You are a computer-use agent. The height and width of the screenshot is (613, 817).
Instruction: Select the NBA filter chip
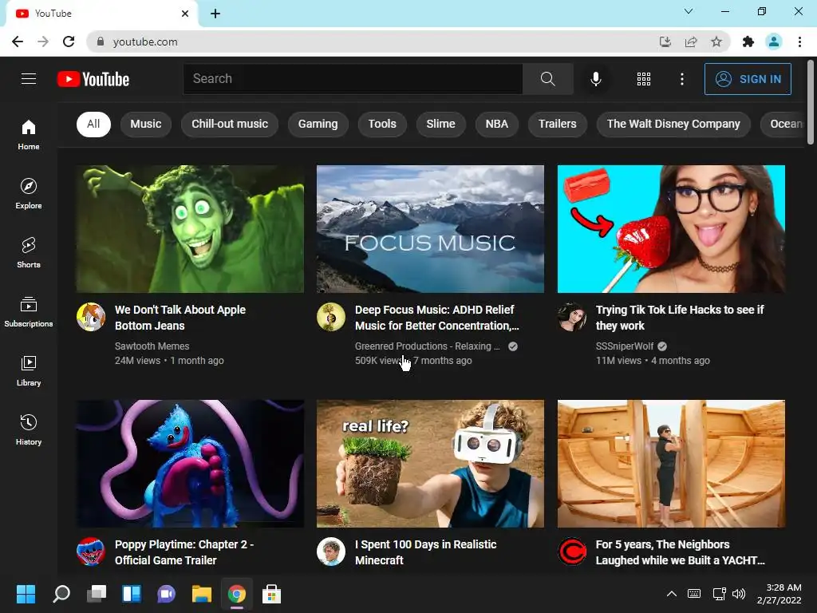point(497,124)
